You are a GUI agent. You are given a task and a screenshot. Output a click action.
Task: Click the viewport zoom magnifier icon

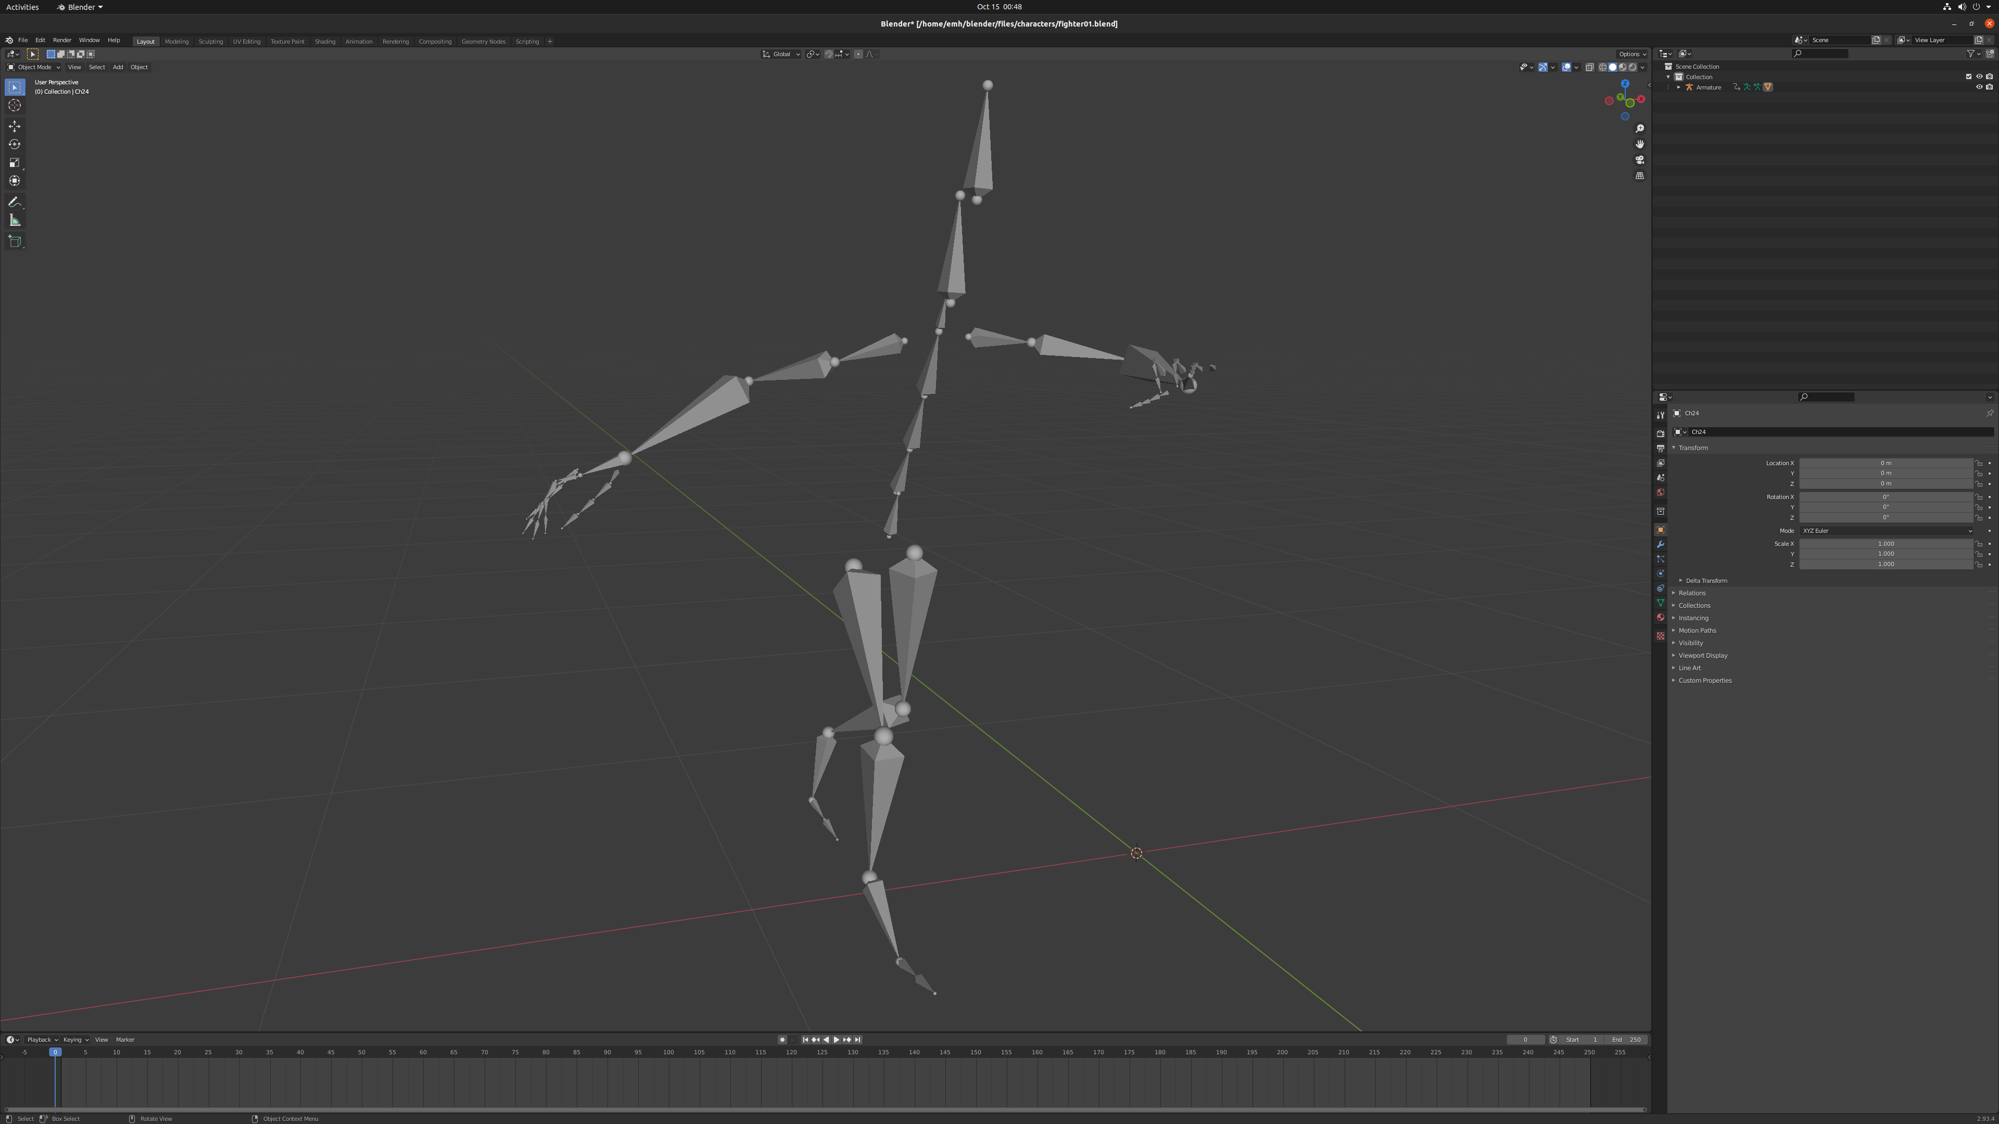tap(1640, 129)
